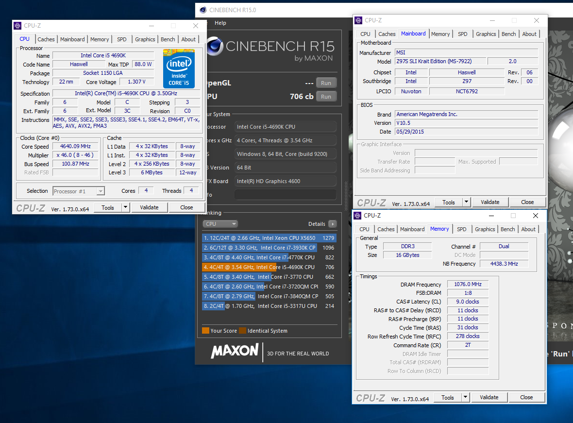Click Validate in Memory CPU-Z window

489,397
